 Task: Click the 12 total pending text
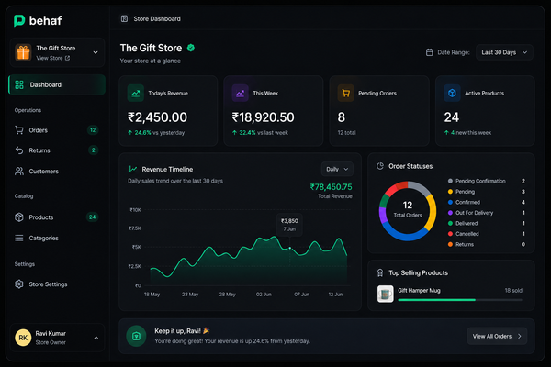[x=346, y=133]
